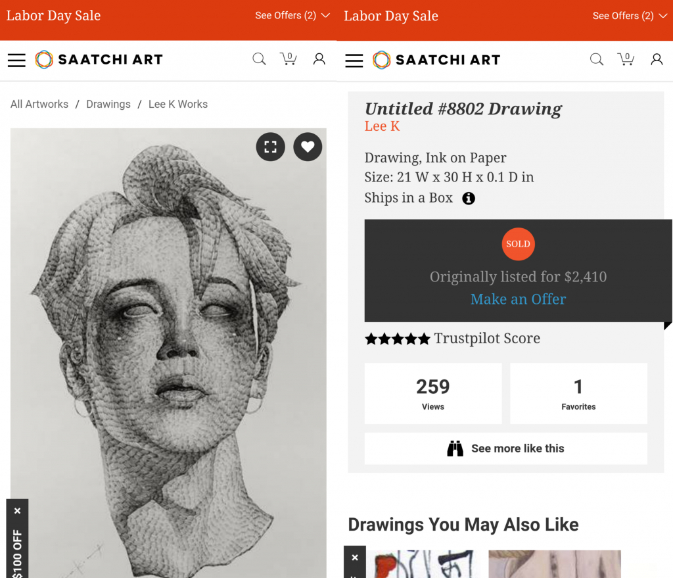673x578 pixels.
Task: Open the Drawings breadcrumb
Action: click(108, 104)
